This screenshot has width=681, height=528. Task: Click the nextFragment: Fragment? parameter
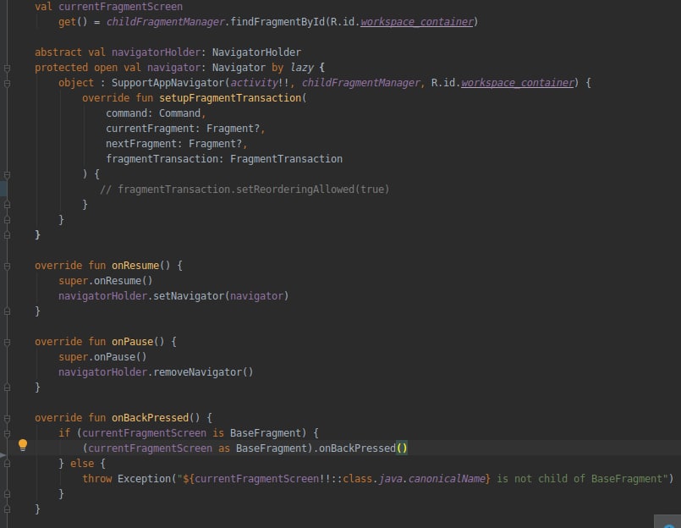coord(173,143)
